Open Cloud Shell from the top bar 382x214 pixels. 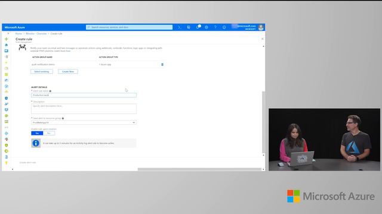pyautogui.click(x=180, y=27)
